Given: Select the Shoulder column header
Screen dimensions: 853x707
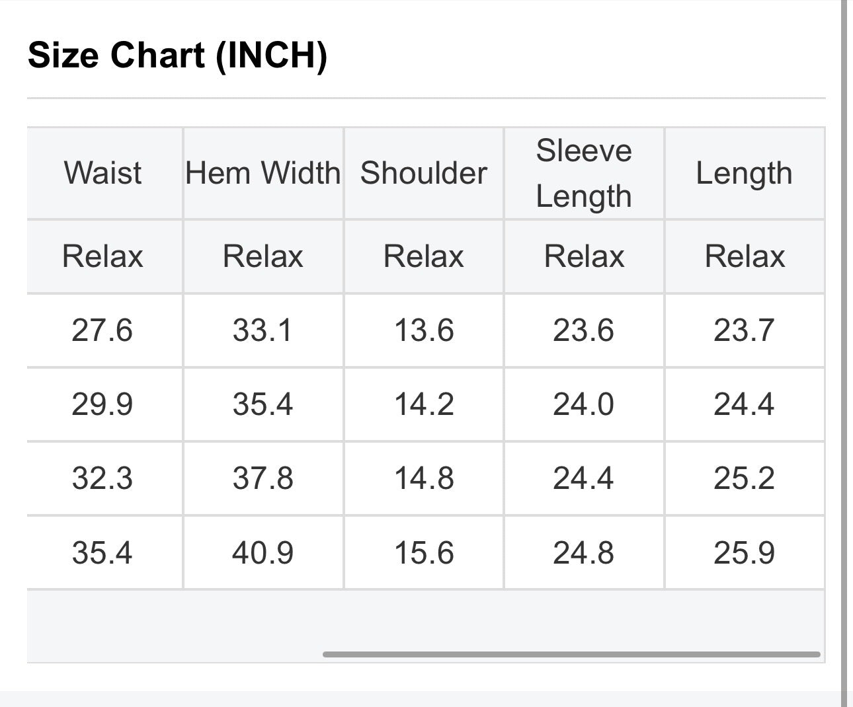Looking at the screenshot, I should (424, 173).
